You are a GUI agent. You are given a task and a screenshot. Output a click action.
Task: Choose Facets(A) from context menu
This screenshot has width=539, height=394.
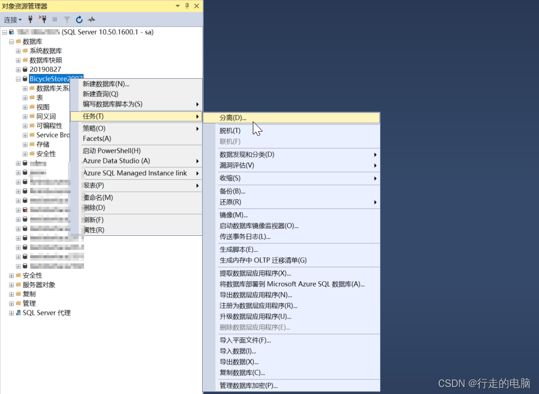tap(136, 138)
